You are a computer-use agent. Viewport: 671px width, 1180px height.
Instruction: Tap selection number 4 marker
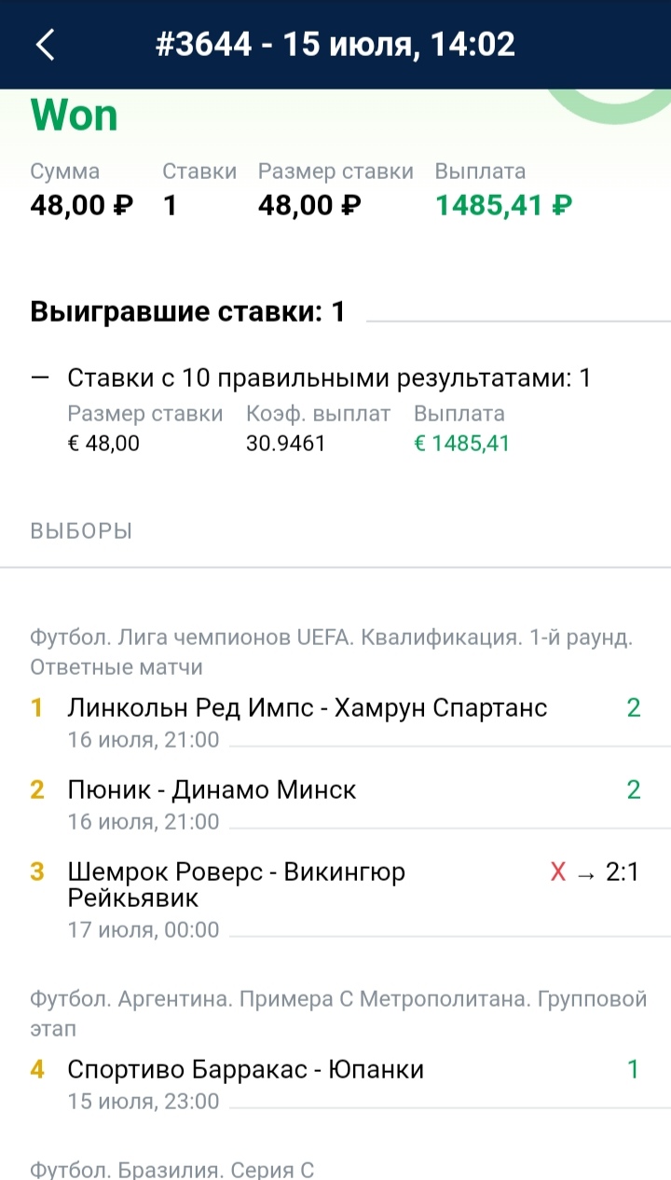coord(37,1070)
